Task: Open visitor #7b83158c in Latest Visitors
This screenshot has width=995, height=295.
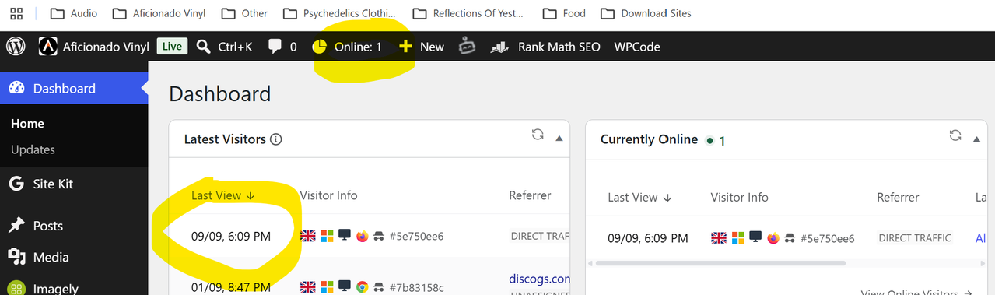Action: 416,287
